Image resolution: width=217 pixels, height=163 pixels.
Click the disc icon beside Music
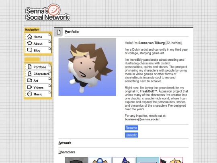coord(30,94)
